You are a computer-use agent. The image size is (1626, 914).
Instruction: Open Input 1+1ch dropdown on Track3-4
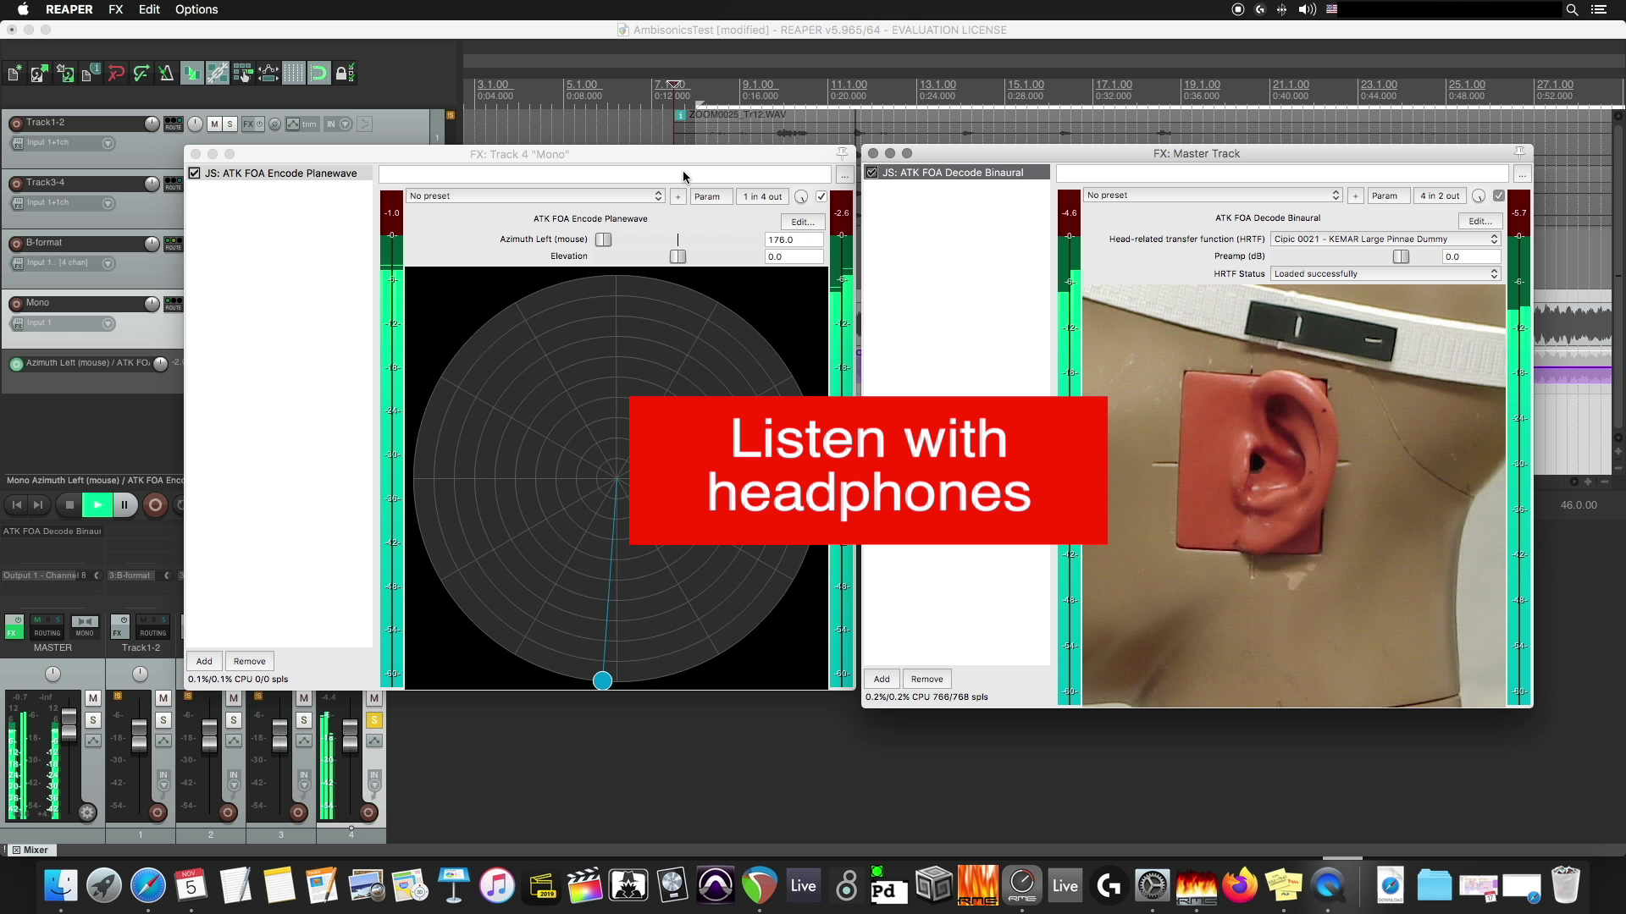pos(108,204)
